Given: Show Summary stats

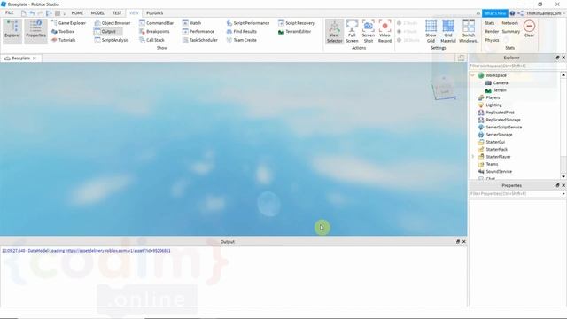Looking at the screenshot, I should [510, 32].
